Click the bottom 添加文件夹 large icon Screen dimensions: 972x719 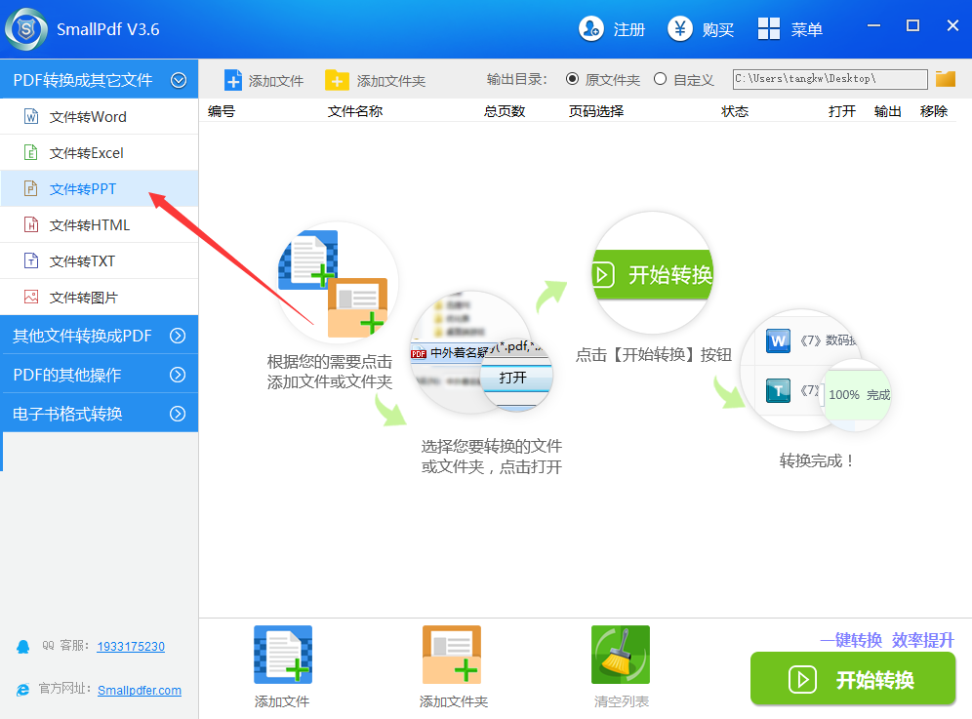click(452, 655)
